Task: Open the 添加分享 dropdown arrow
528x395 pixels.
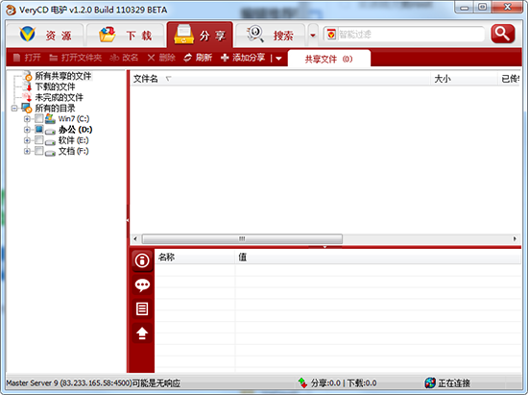Action: (278, 59)
